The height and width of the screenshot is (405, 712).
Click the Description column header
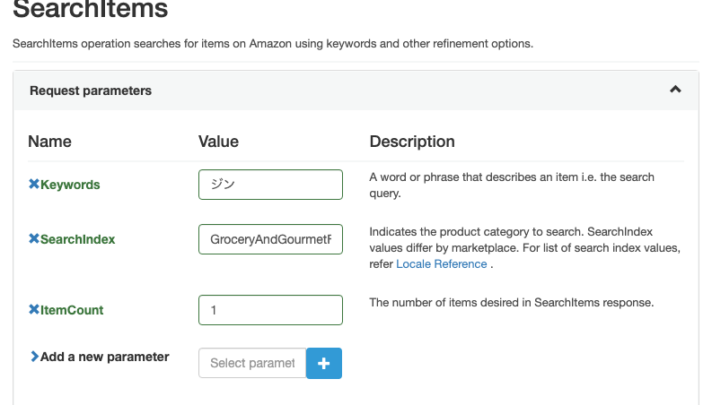[412, 142]
